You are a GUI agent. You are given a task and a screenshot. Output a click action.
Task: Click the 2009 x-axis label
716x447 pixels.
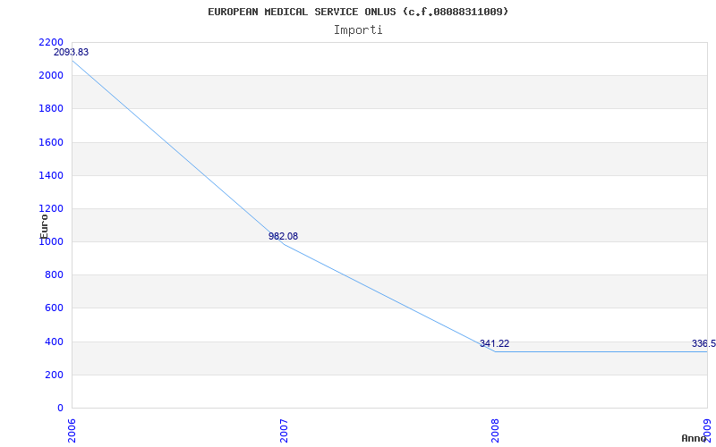coord(707,431)
